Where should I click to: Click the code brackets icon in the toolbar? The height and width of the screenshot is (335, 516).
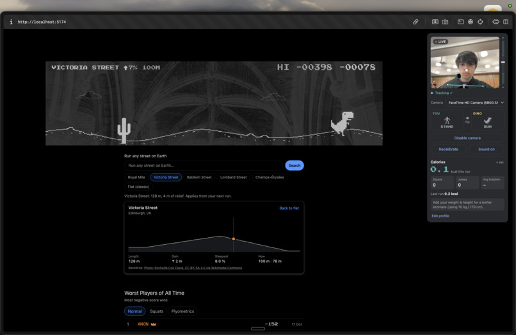click(x=496, y=22)
